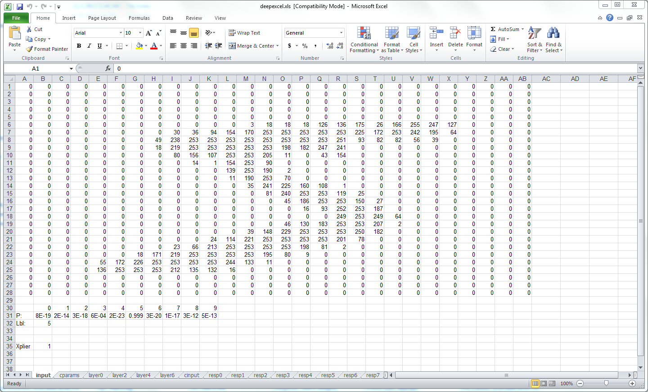648x392 pixels.
Task: Click the AutoSum sigma icon
Action: (493, 29)
